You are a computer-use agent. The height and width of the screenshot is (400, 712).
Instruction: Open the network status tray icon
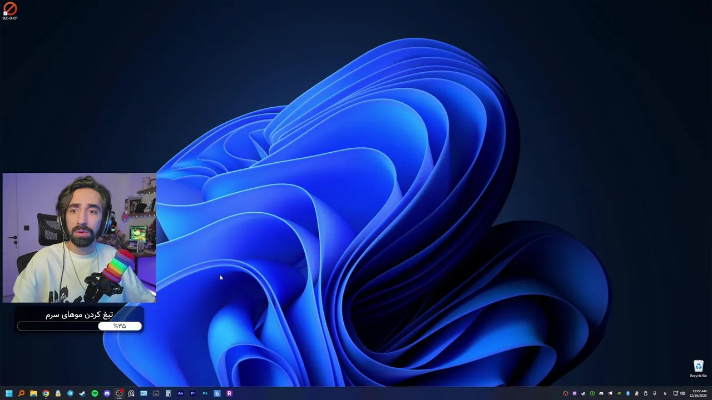[676, 393]
